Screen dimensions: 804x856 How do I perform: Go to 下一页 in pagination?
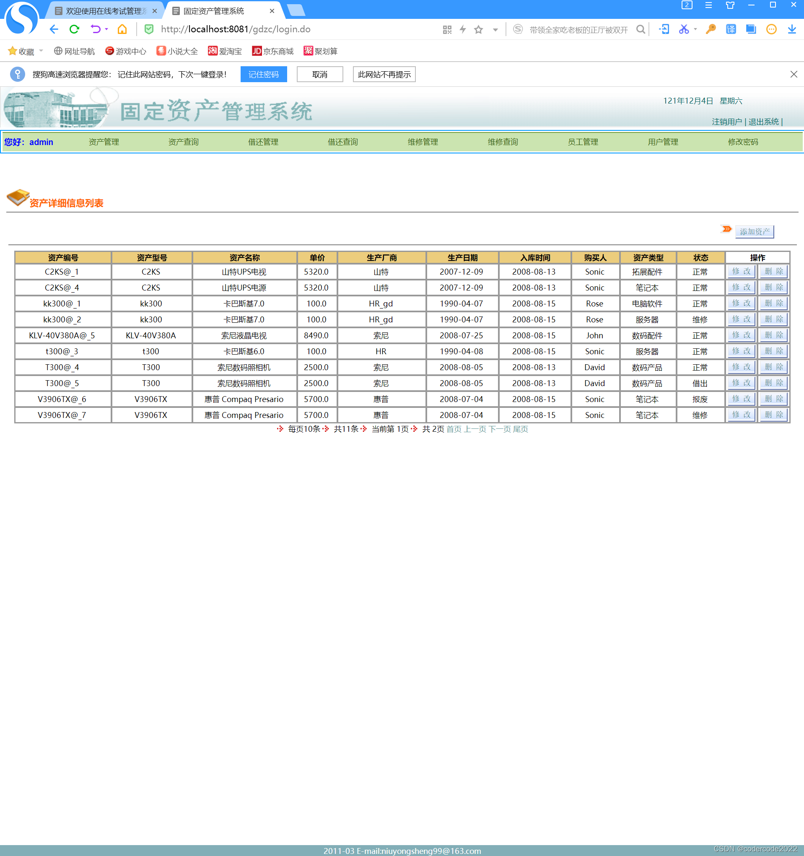click(x=500, y=429)
